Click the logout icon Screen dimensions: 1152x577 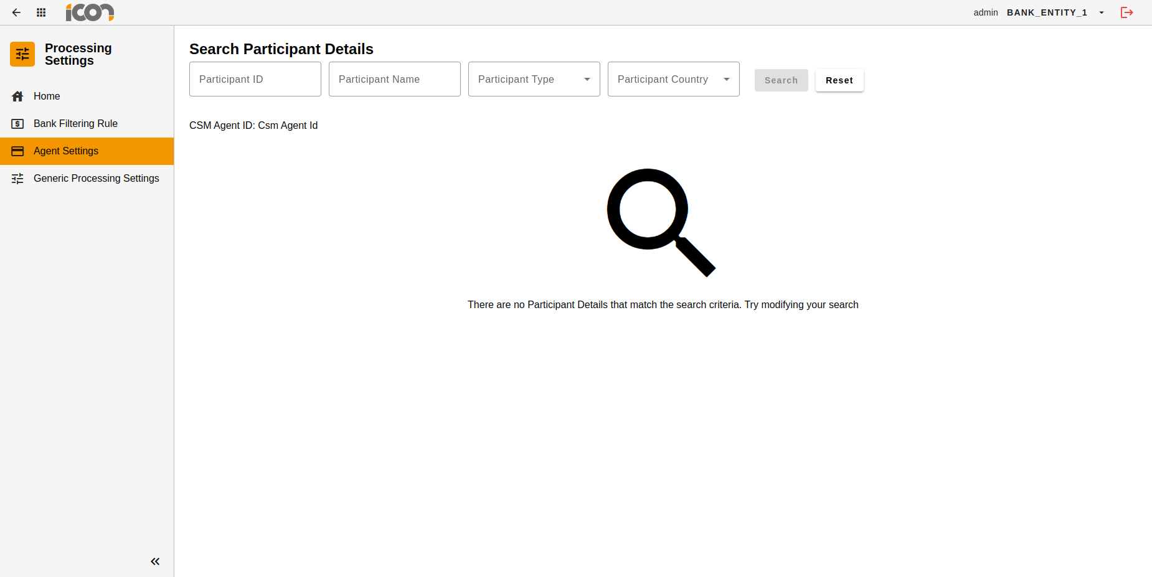[1127, 12]
